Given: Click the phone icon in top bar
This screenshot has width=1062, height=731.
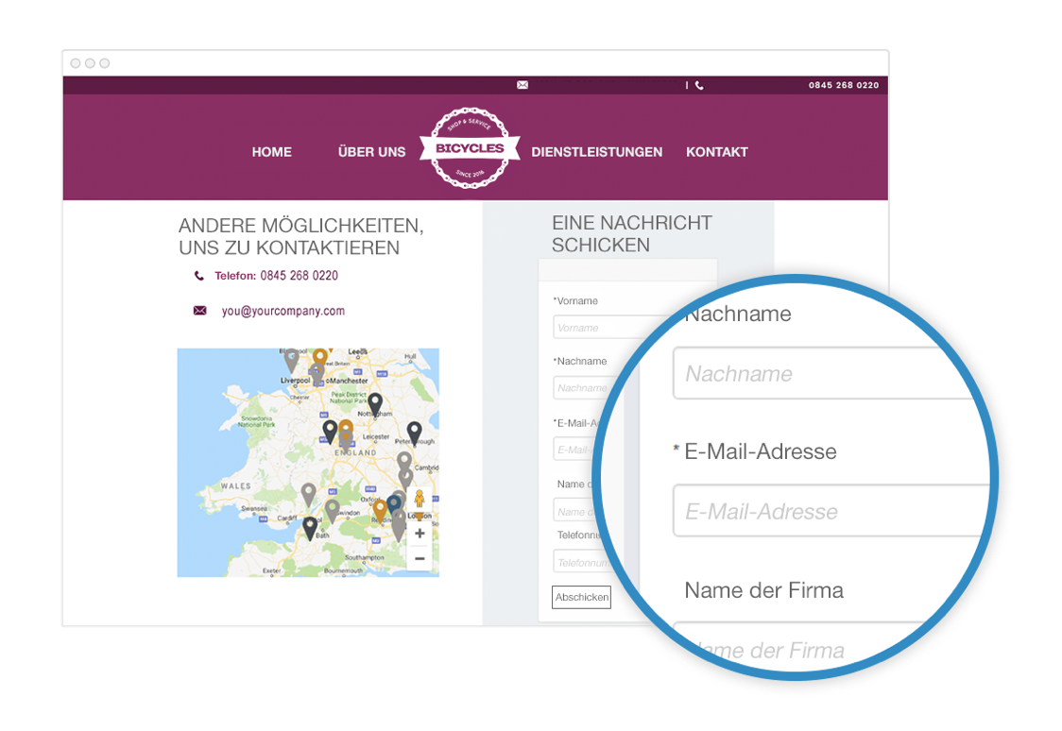Looking at the screenshot, I should pos(699,85).
